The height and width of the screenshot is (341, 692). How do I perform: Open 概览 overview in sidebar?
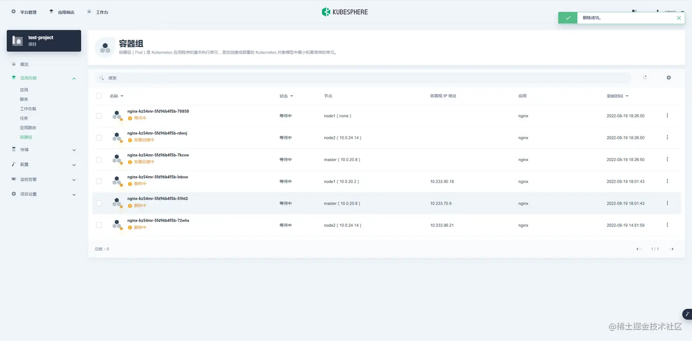click(x=24, y=65)
